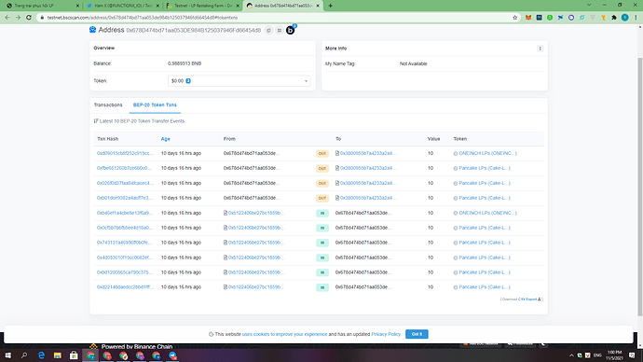The height and width of the screenshot is (362, 643).
Task: Open the MetaMask fox extension
Action: 528,18
